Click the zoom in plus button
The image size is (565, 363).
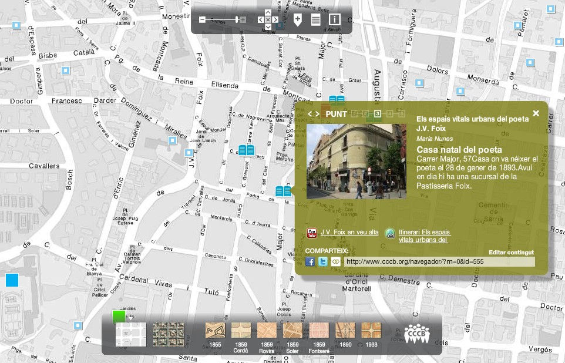243,20
